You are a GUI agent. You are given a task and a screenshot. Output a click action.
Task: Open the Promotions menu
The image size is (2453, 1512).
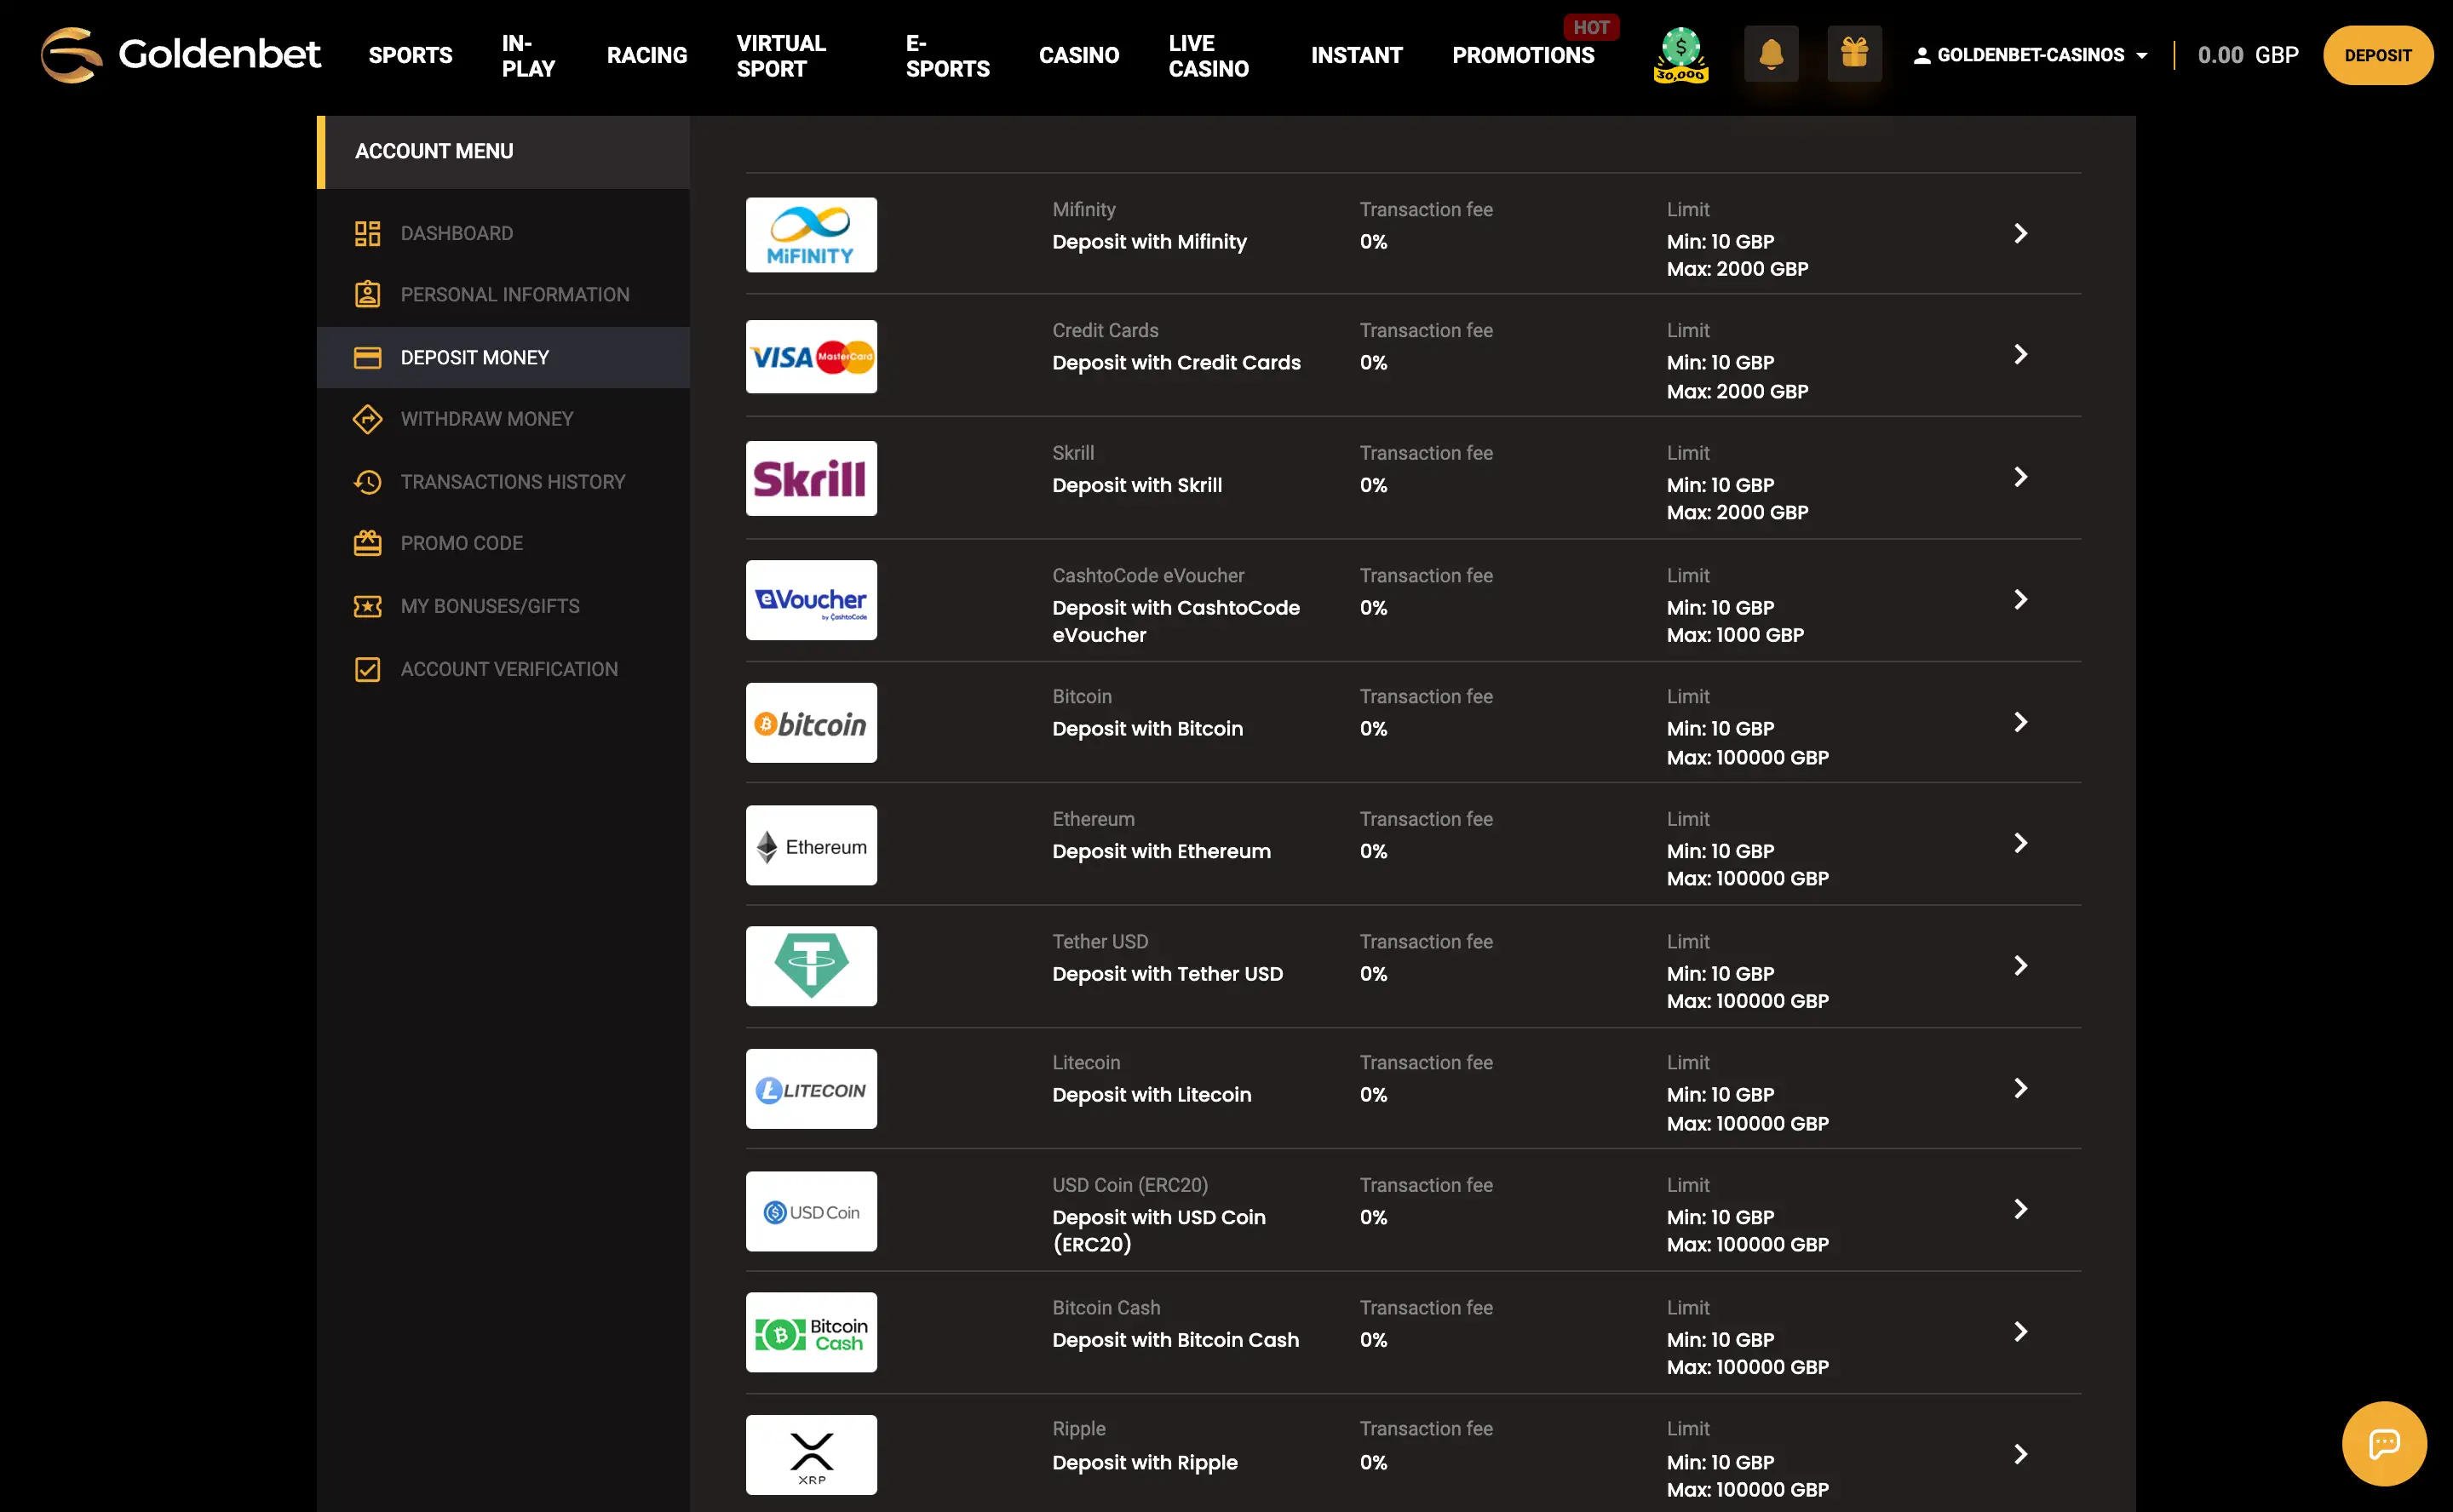pos(1523,55)
